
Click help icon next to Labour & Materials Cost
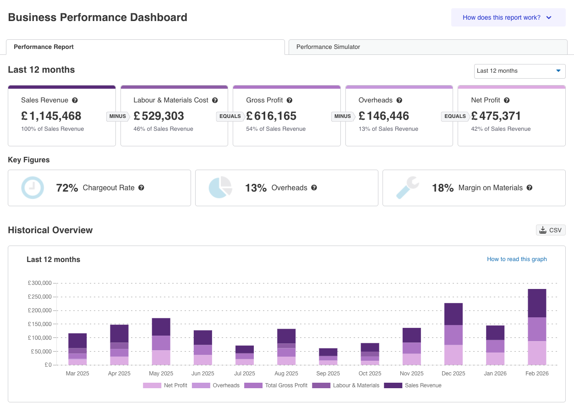tap(215, 100)
